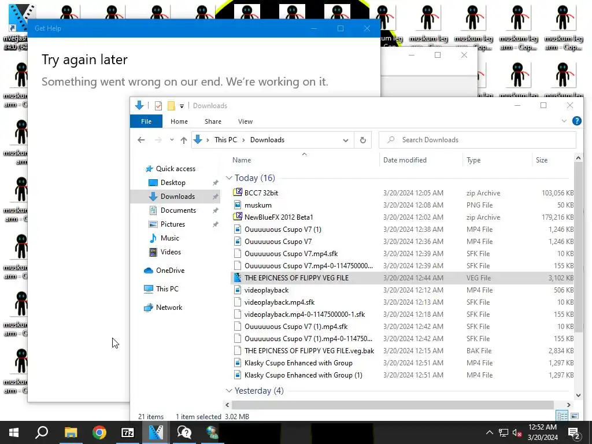
Task: Open the File ribbon tab
Action: [146, 121]
